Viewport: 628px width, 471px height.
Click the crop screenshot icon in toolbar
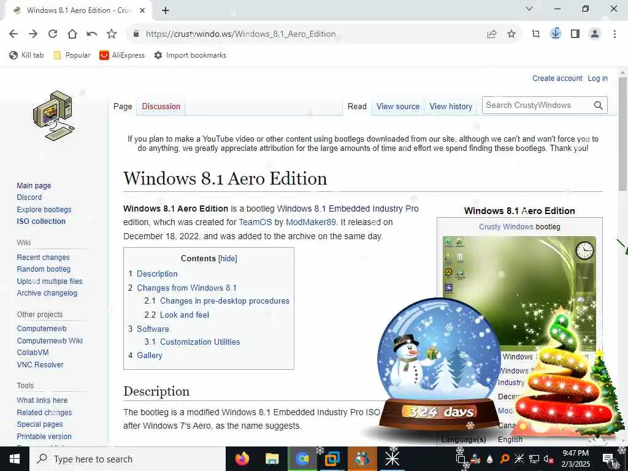pos(536,34)
